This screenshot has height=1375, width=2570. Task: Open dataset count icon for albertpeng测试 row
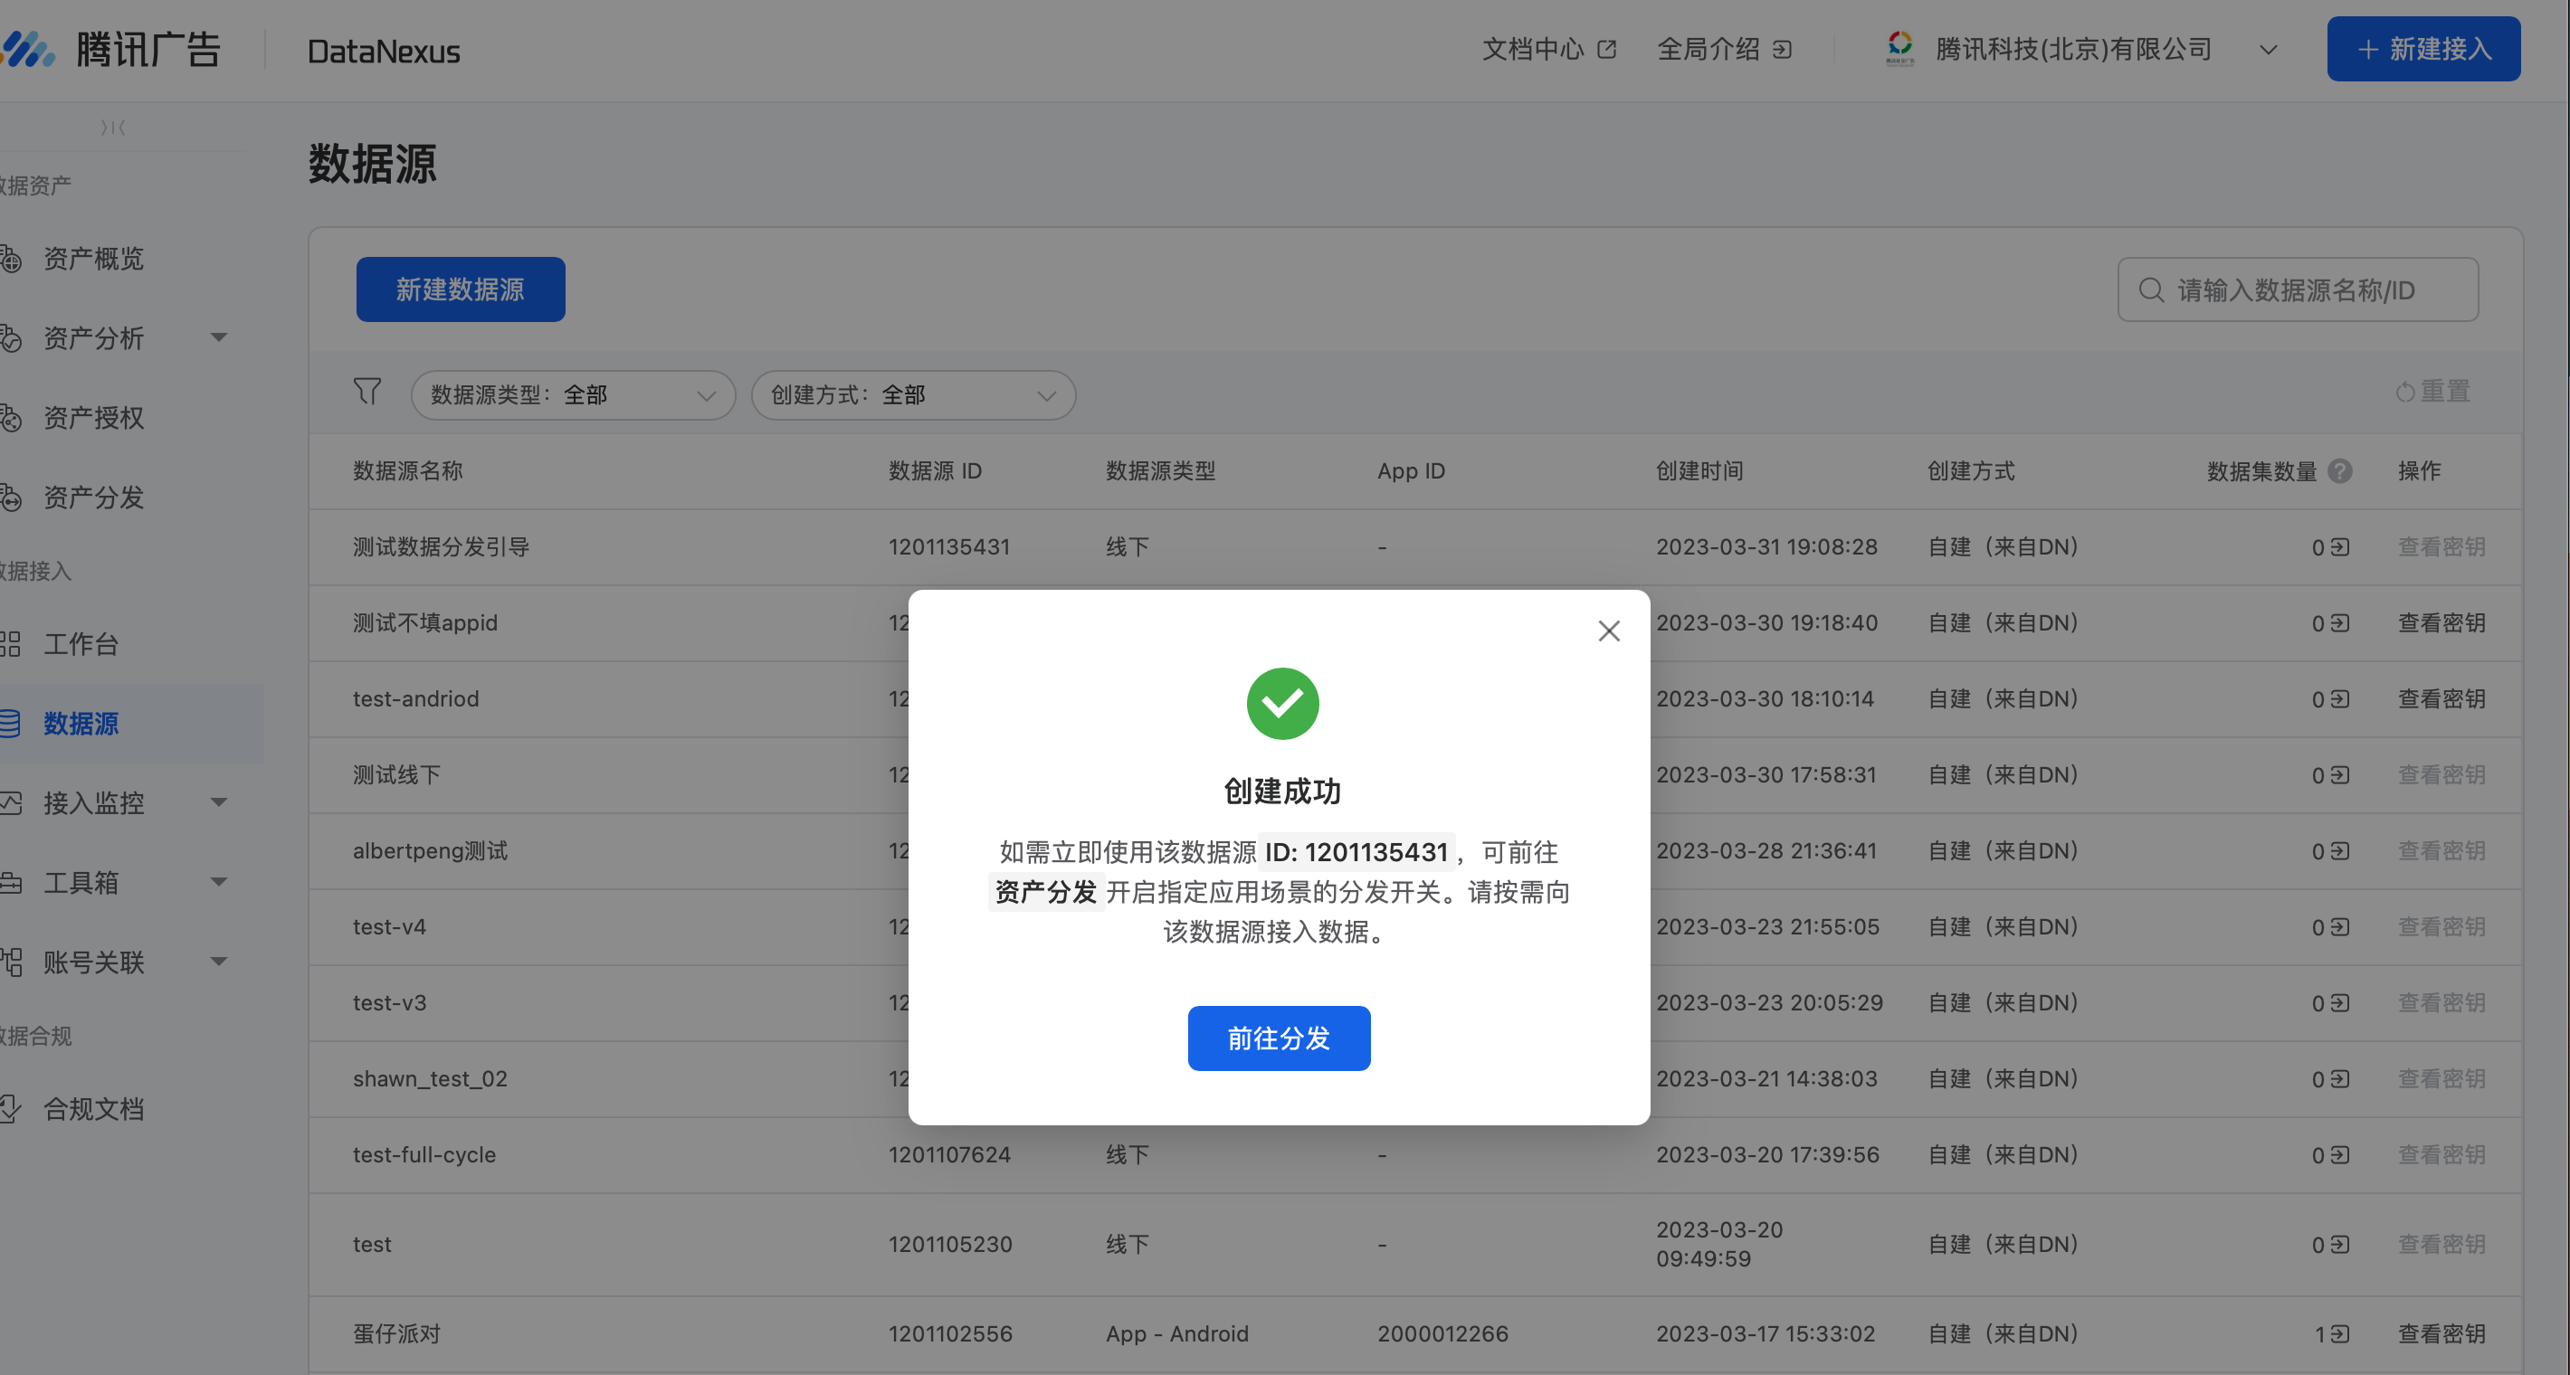[2339, 850]
